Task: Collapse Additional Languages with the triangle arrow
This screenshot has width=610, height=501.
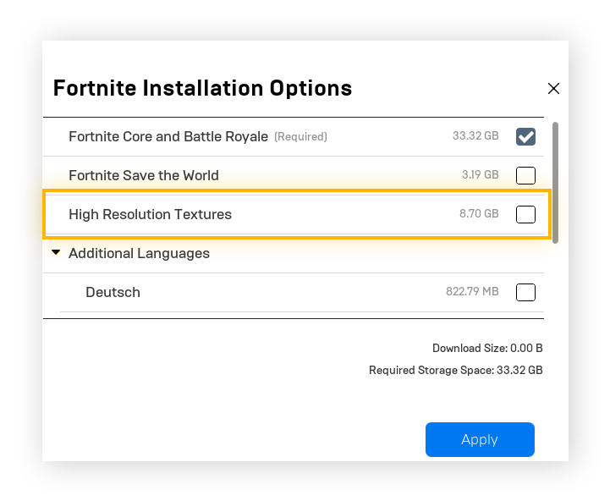Action: tap(56, 253)
